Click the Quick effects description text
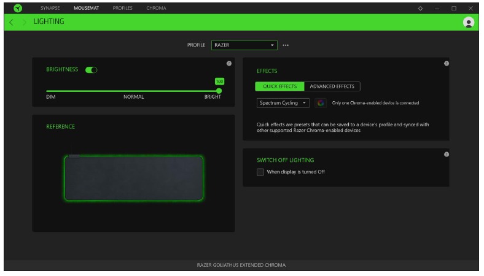 pos(343,128)
